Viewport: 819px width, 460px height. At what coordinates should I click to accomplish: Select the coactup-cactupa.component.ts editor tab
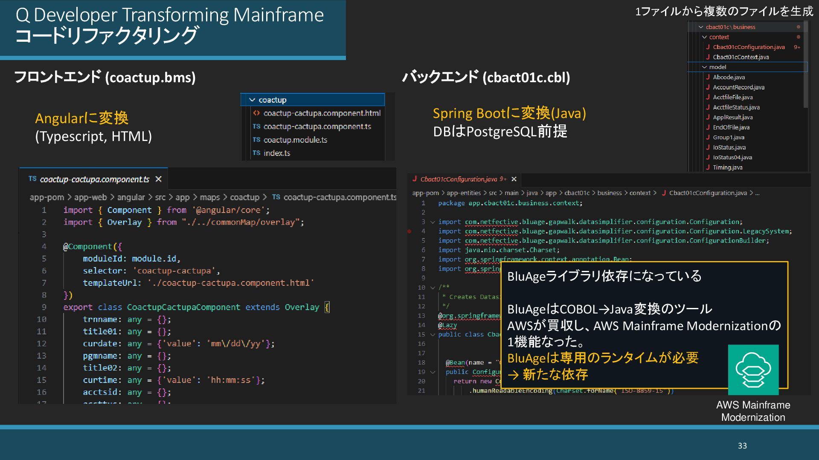click(94, 179)
